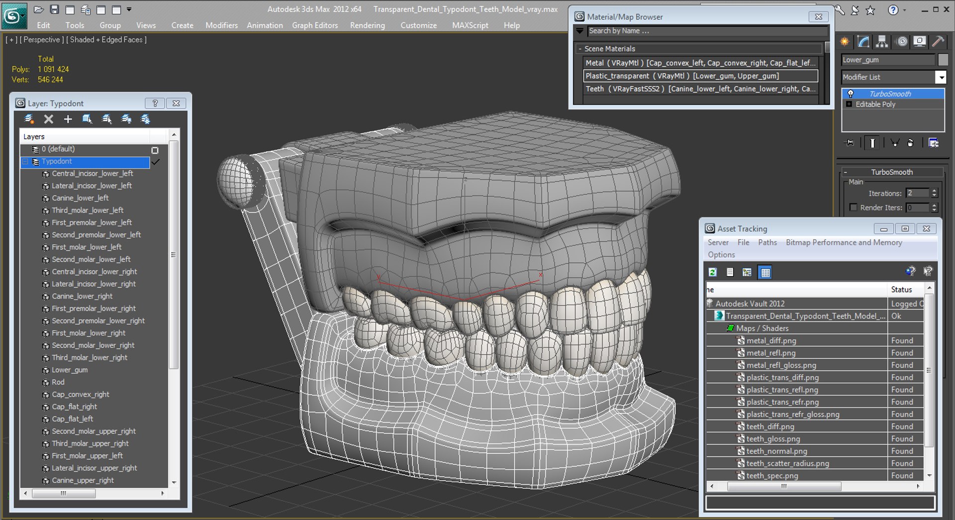Screen dimensions: 955x520
Task: Expand the Editable Poly plus sign
Action: coord(849,104)
